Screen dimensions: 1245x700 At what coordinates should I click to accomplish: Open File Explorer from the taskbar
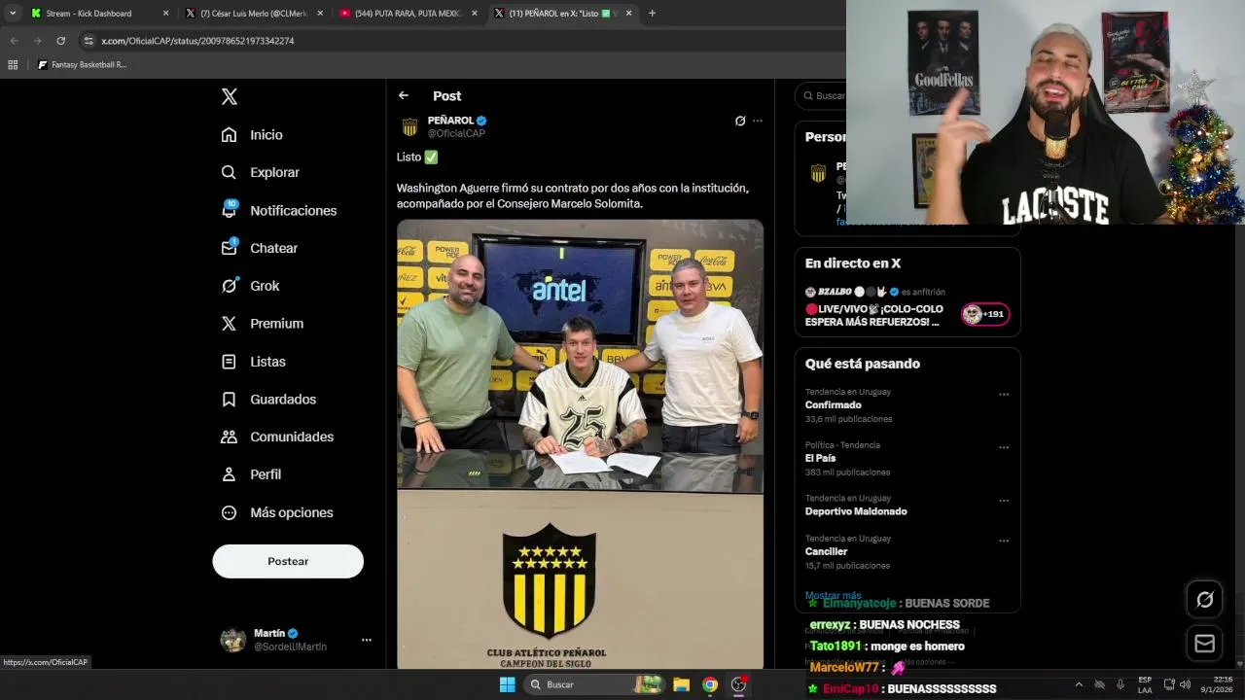pyautogui.click(x=681, y=684)
